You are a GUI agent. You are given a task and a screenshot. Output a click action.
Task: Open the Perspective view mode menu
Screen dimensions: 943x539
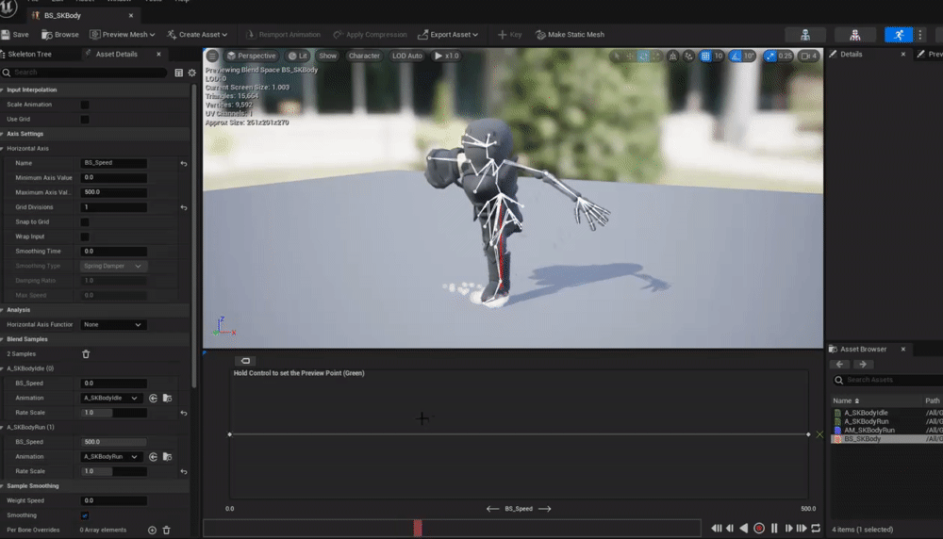pyautogui.click(x=251, y=56)
